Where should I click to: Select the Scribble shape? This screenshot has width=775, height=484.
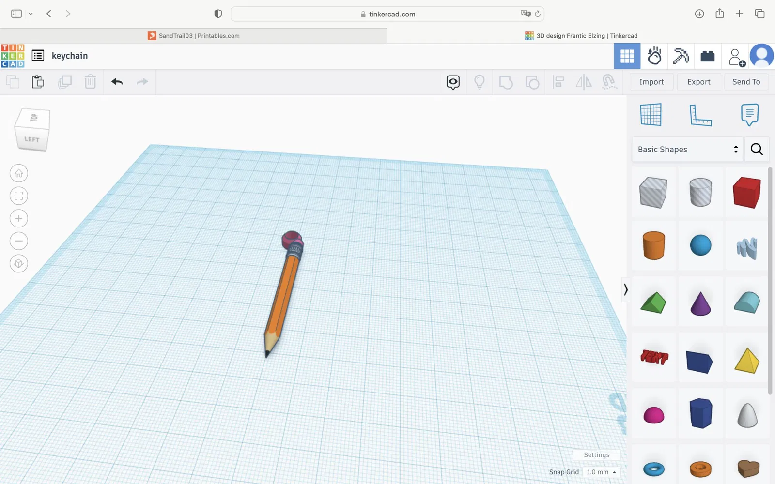747,248
